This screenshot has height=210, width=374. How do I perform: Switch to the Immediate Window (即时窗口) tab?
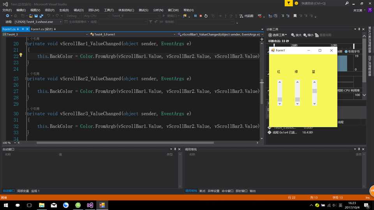242,191
